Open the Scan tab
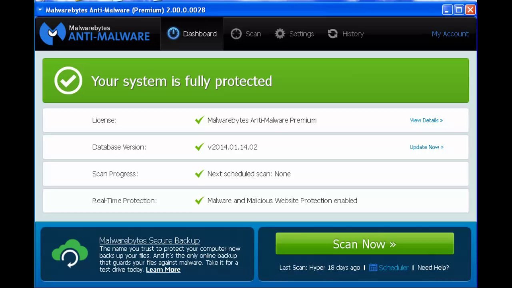The width and height of the screenshot is (512, 288). 246,34
